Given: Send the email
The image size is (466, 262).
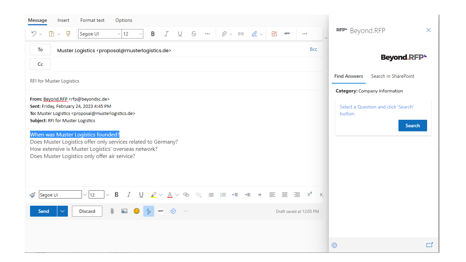Looking at the screenshot, I should click(x=44, y=211).
